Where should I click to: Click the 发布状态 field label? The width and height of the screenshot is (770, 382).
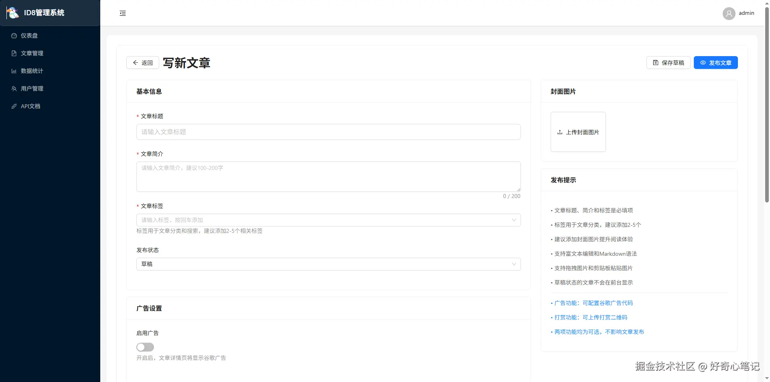click(x=148, y=250)
